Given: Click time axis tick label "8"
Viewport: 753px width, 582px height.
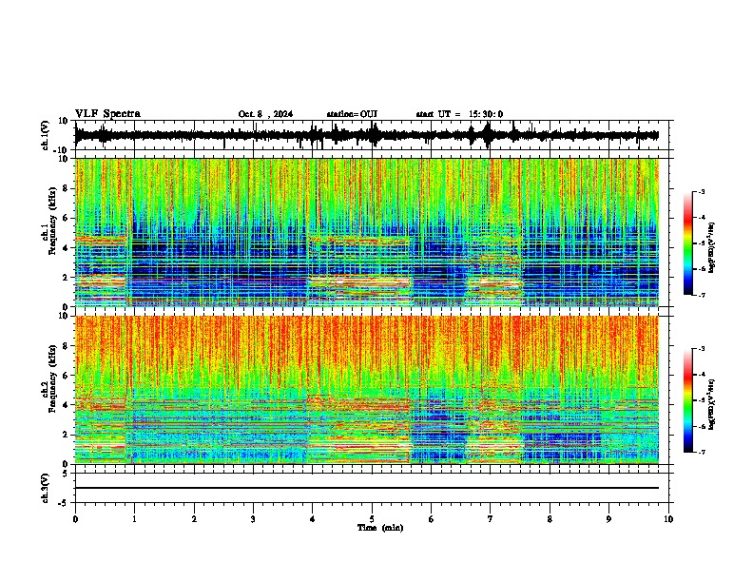Looking at the screenshot, I should [x=550, y=519].
